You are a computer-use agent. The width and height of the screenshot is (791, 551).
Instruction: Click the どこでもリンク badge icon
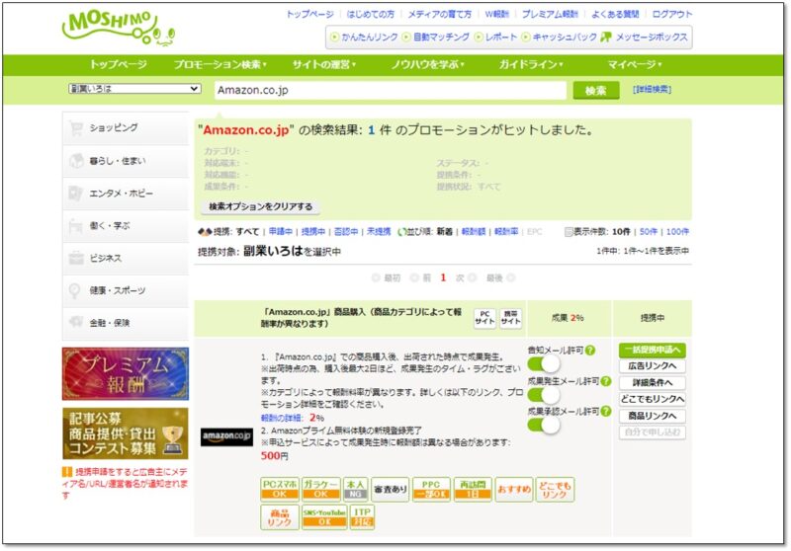[555, 489]
